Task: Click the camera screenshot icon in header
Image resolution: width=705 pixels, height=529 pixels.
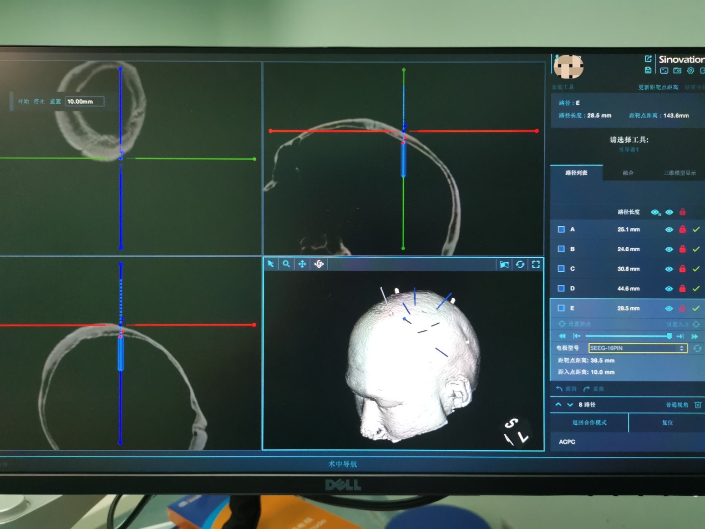Action: click(677, 71)
